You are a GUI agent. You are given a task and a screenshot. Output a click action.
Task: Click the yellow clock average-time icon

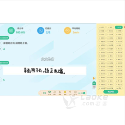[x=67, y=31]
